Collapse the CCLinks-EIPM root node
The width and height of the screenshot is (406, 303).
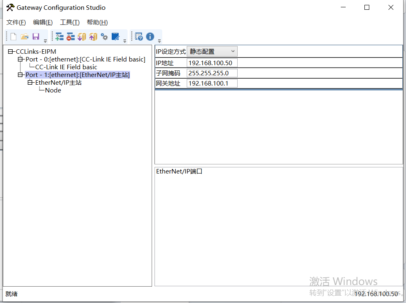coord(10,51)
